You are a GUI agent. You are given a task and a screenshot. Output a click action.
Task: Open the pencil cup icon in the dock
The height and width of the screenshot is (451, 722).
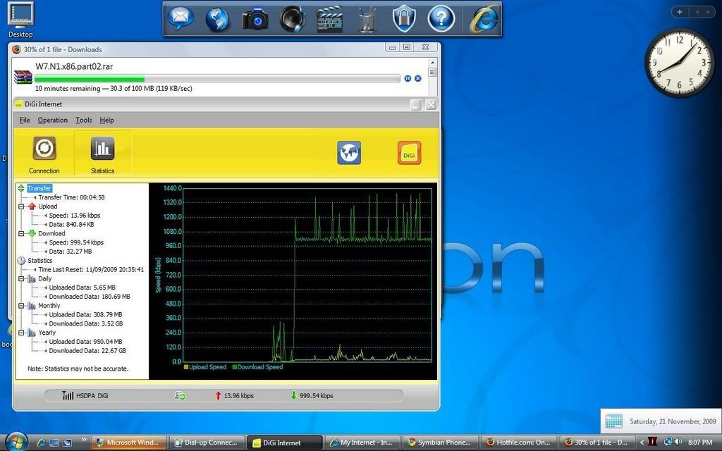[x=367, y=19]
